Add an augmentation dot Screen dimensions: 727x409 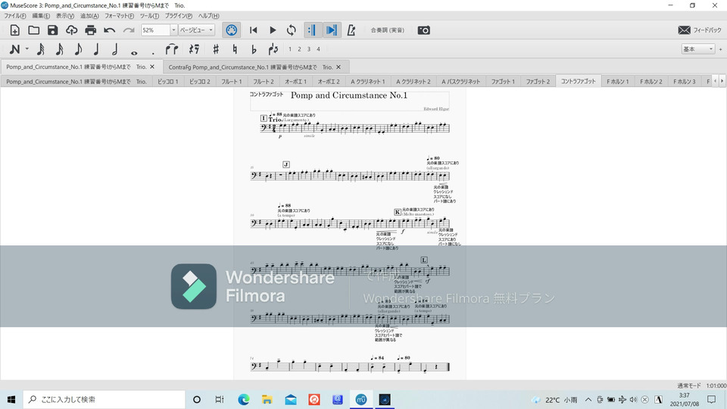[x=153, y=52]
